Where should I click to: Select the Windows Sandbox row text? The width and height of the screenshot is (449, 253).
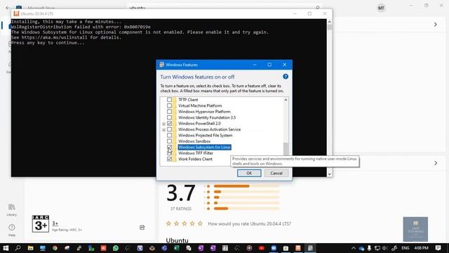194,141
